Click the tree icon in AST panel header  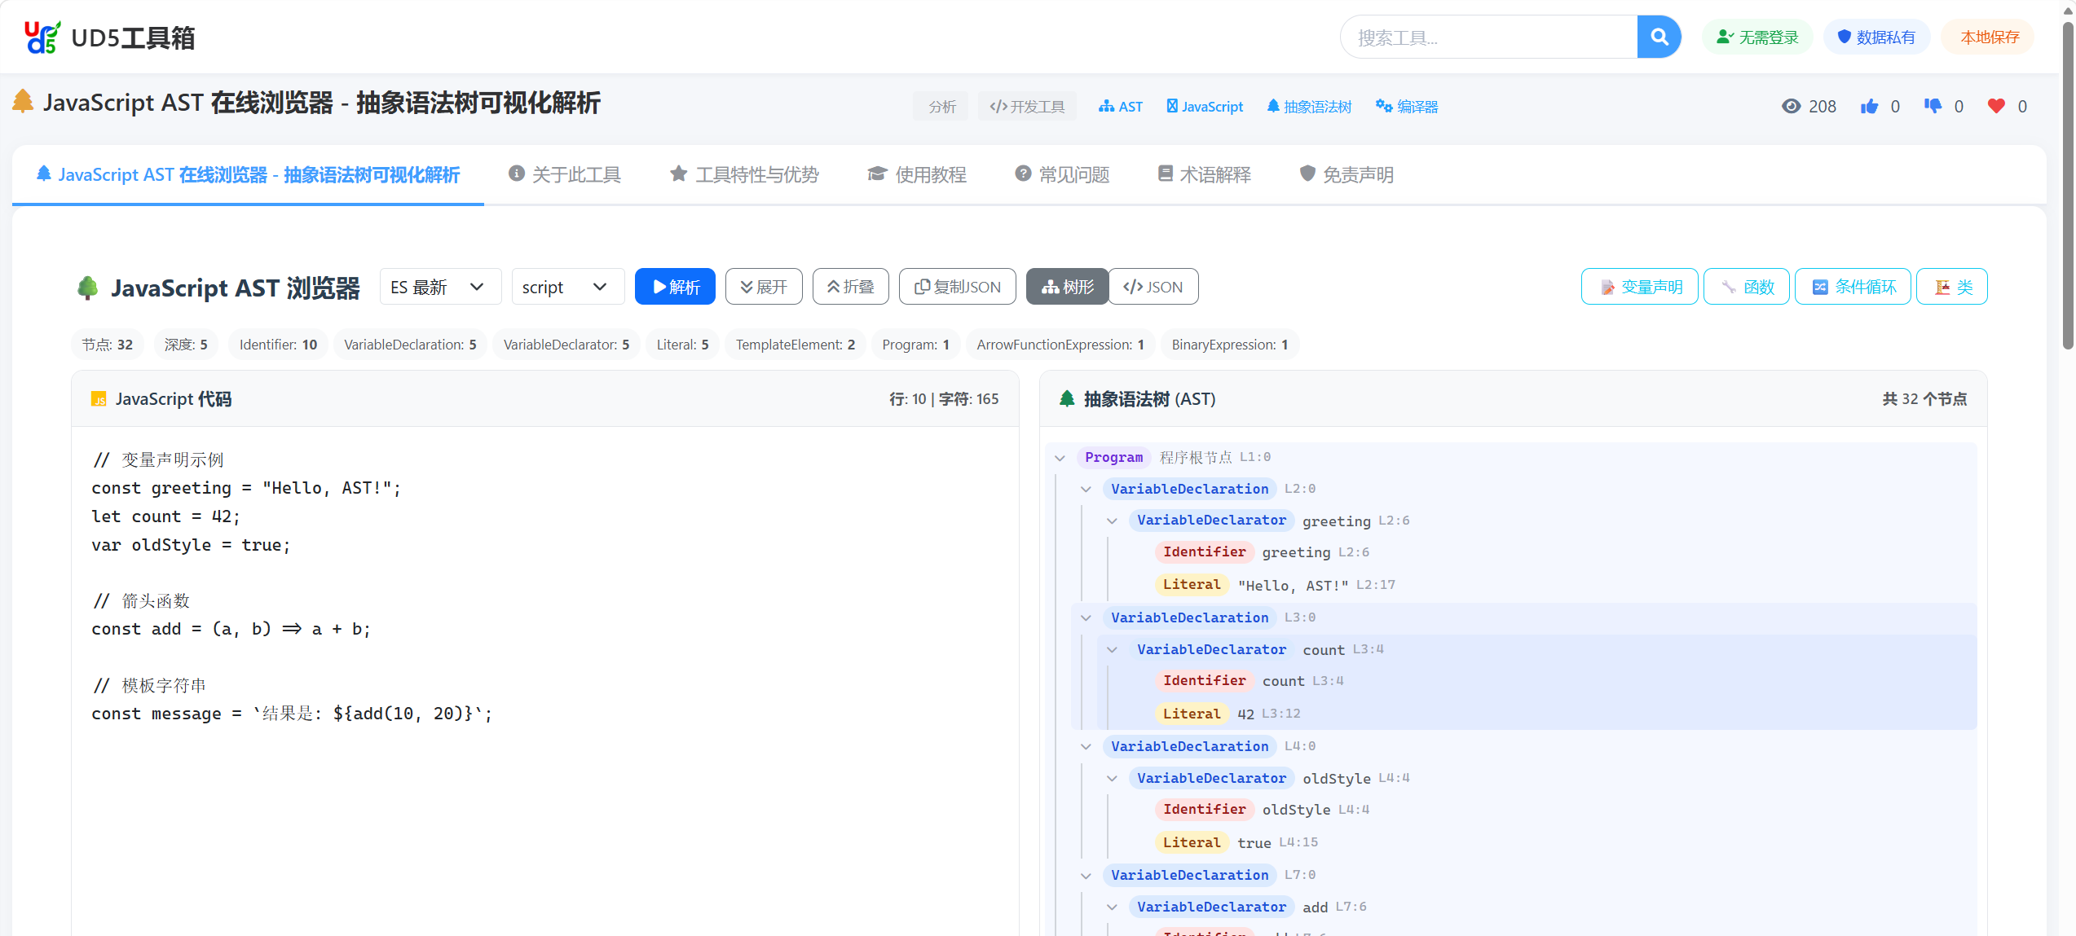[x=1067, y=398]
